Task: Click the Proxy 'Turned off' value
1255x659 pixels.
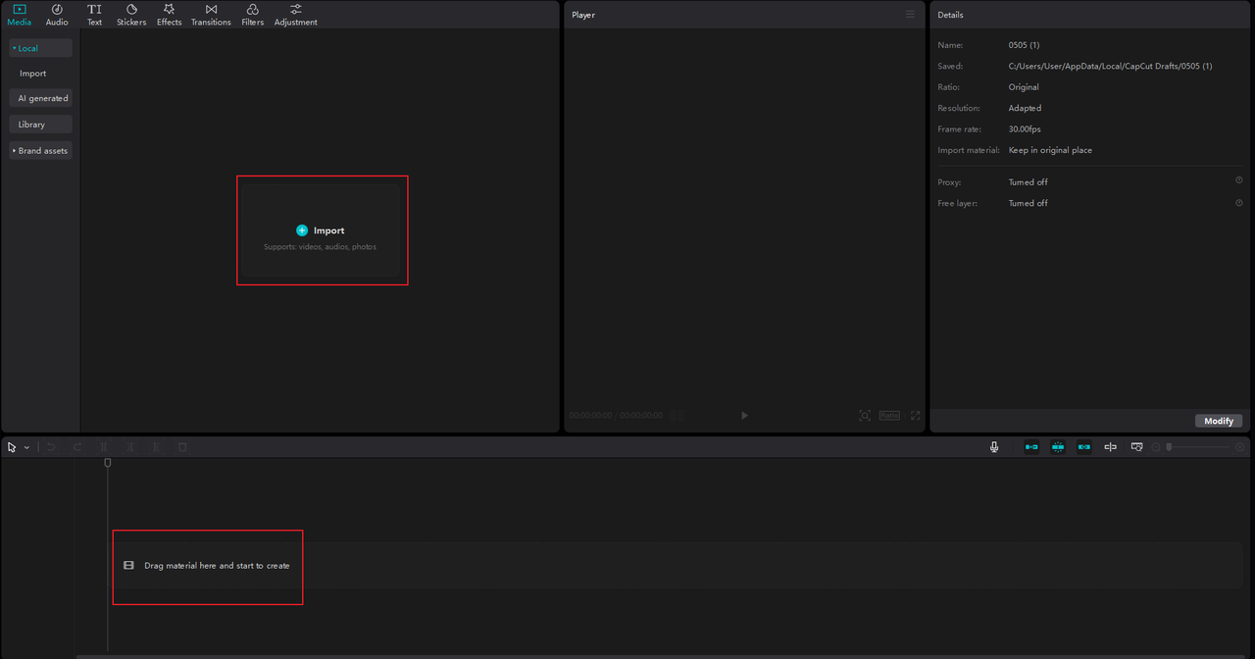Action: point(1028,182)
